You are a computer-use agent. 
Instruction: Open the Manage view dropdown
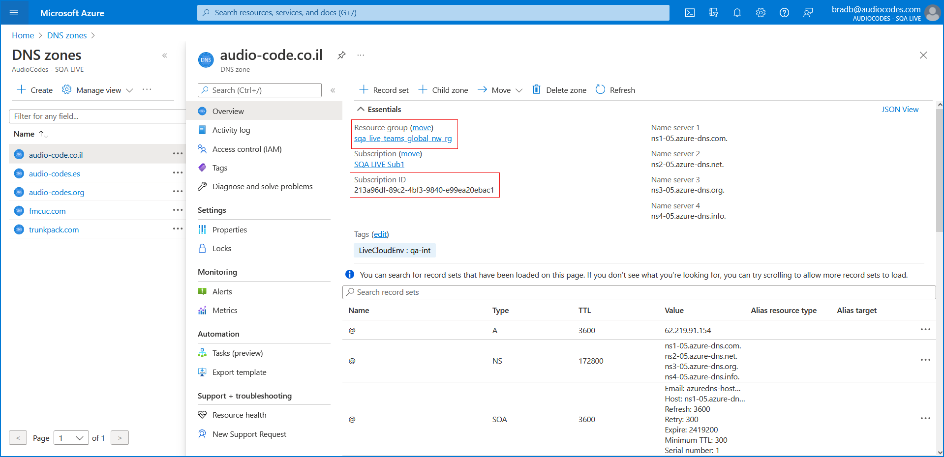97,90
